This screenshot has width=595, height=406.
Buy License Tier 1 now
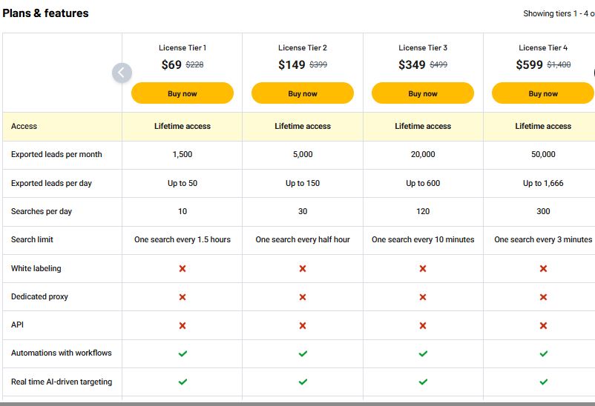pos(183,93)
